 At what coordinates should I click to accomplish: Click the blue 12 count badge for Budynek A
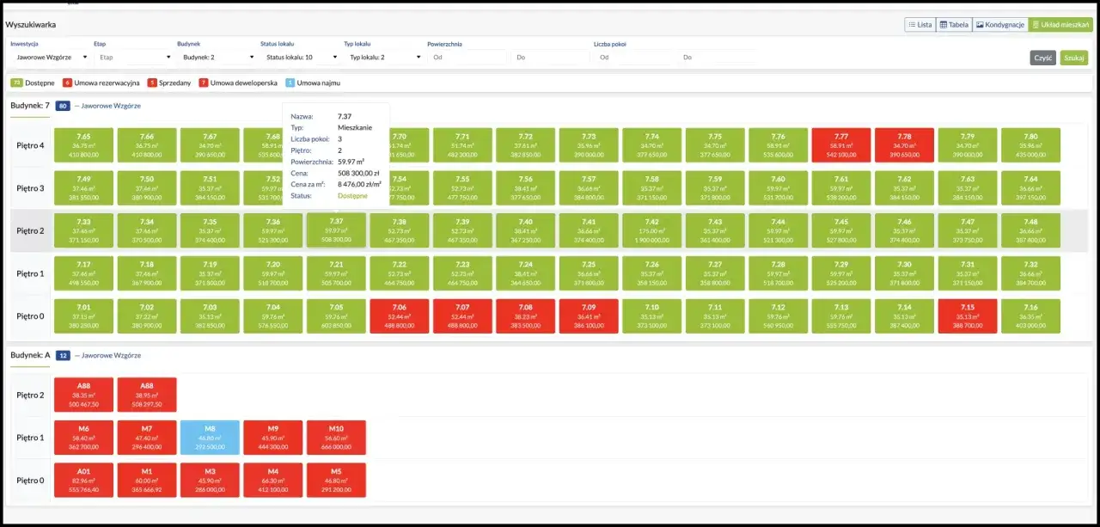click(63, 355)
